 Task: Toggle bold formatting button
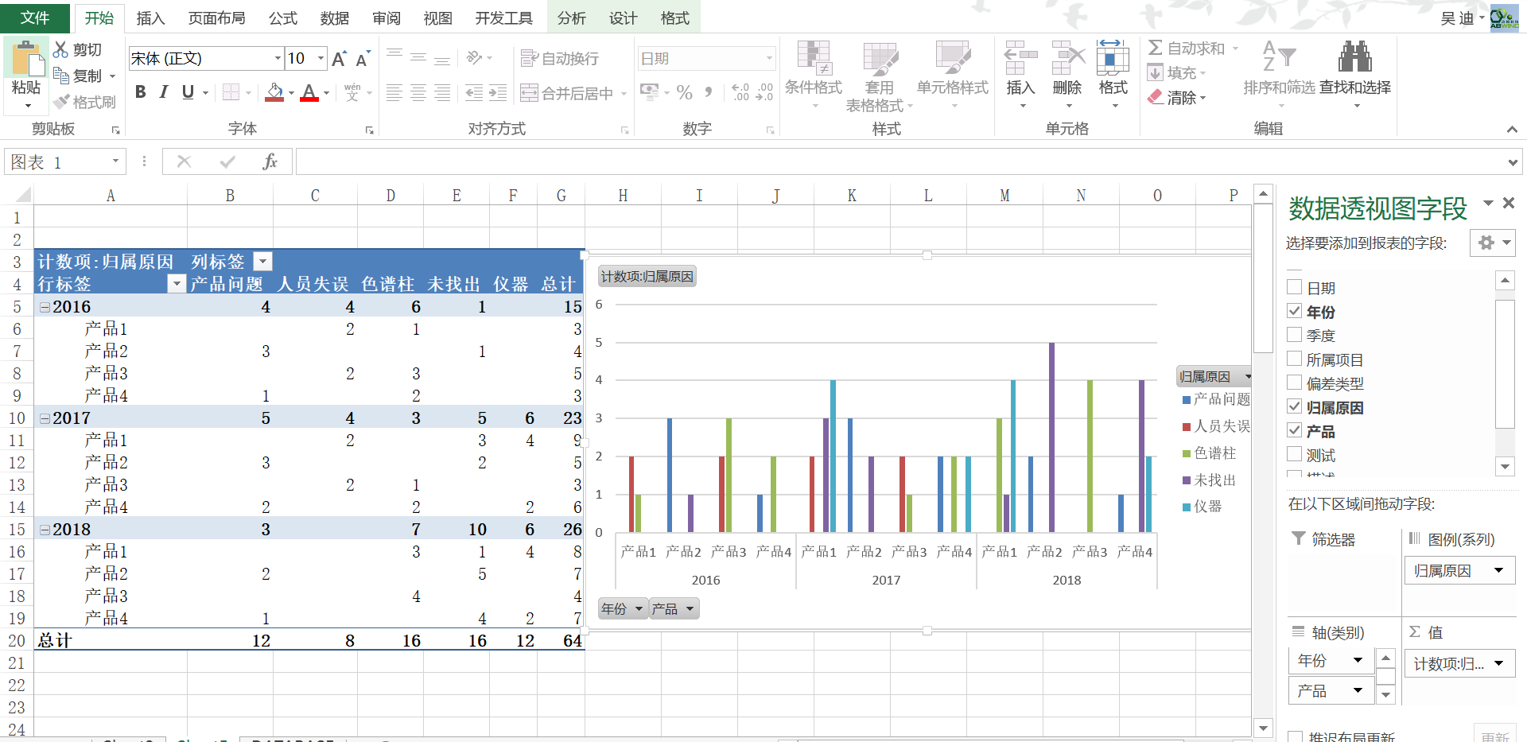coord(140,92)
